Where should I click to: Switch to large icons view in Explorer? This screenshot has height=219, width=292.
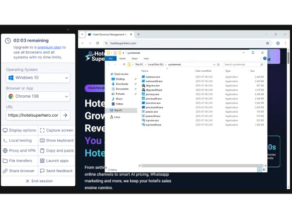pyautogui.click(x=264, y=169)
